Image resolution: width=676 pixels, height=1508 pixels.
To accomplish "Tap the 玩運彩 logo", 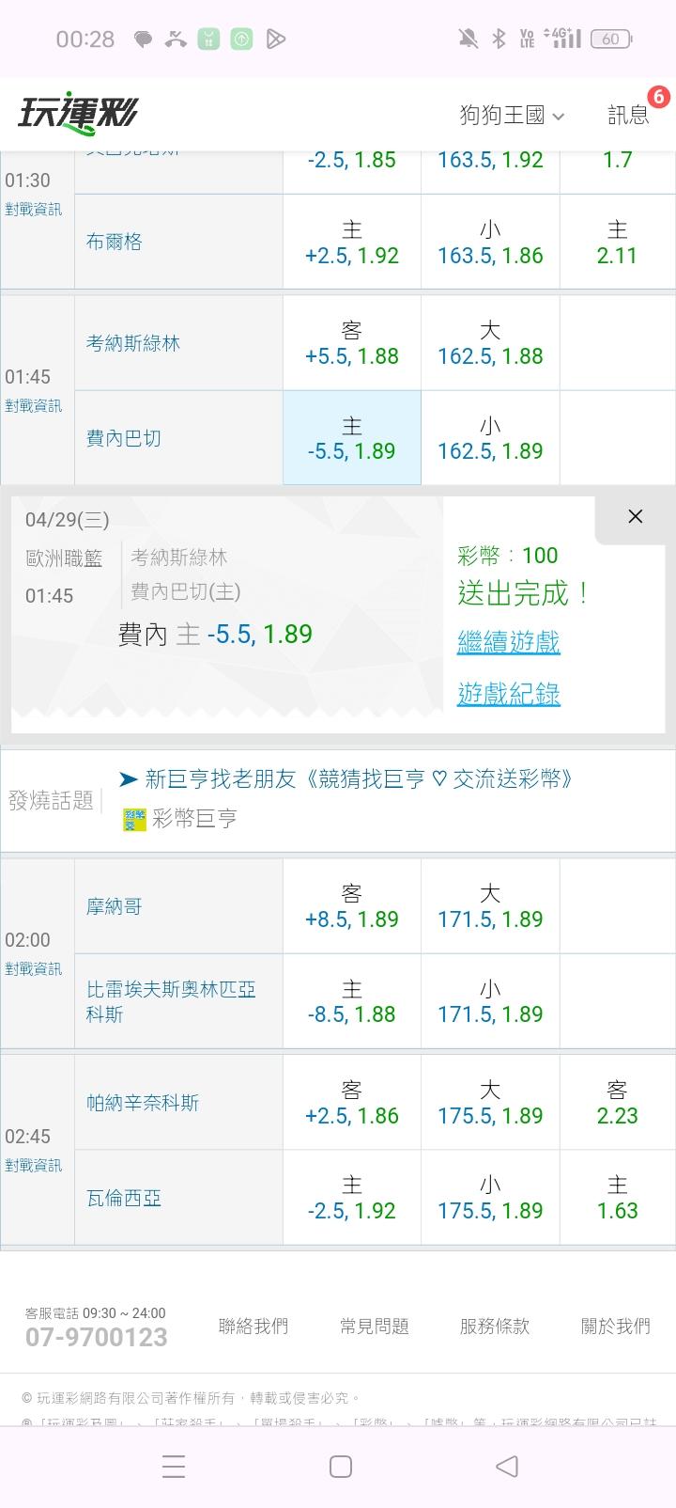I will (78, 115).
